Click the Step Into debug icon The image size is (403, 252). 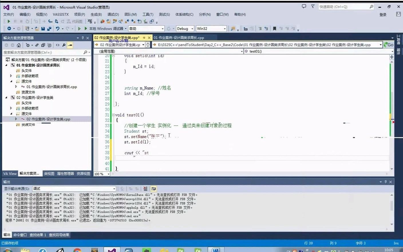click(x=50, y=21)
